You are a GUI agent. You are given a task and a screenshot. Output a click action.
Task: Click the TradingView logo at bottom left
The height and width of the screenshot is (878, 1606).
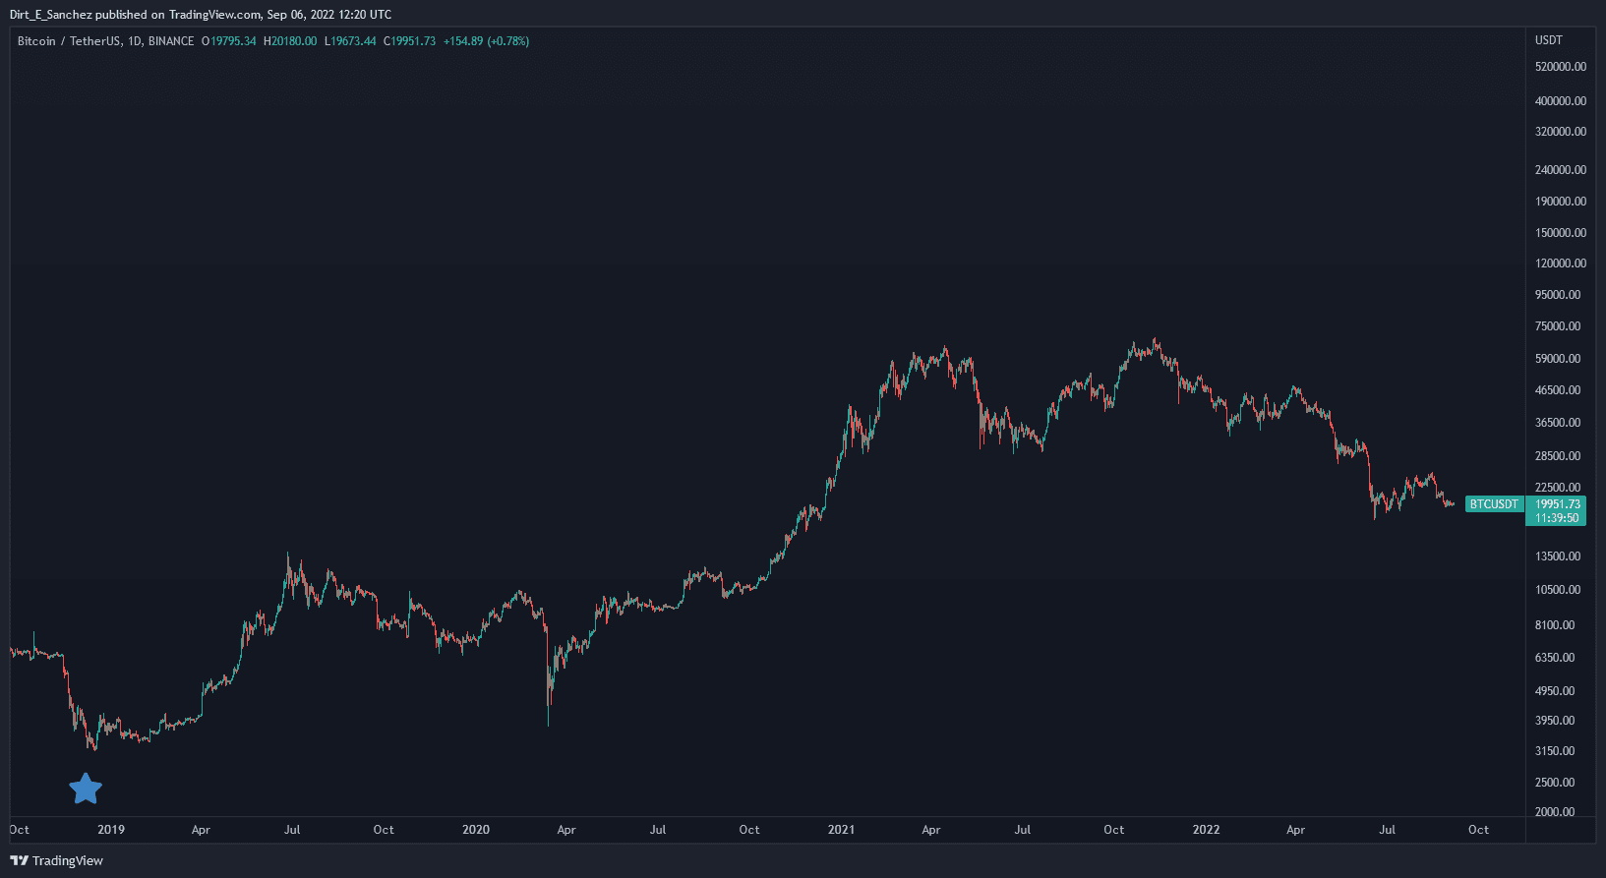[57, 860]
